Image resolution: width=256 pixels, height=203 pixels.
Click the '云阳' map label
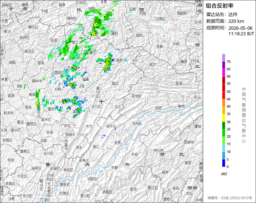(x=158, y=108)
